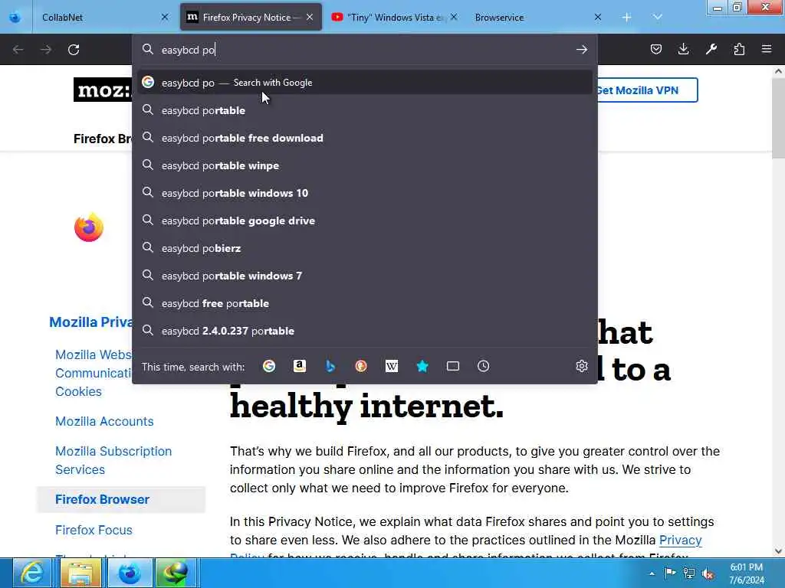Image resolution: width=785 pixels, height=588 pixels.
Task: Open the Firefox Focus sidebar link
Action: (x=94, y=530)
